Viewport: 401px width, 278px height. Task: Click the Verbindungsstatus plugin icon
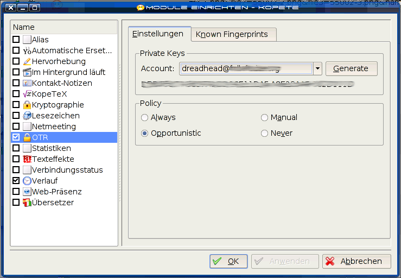[27, 170]
